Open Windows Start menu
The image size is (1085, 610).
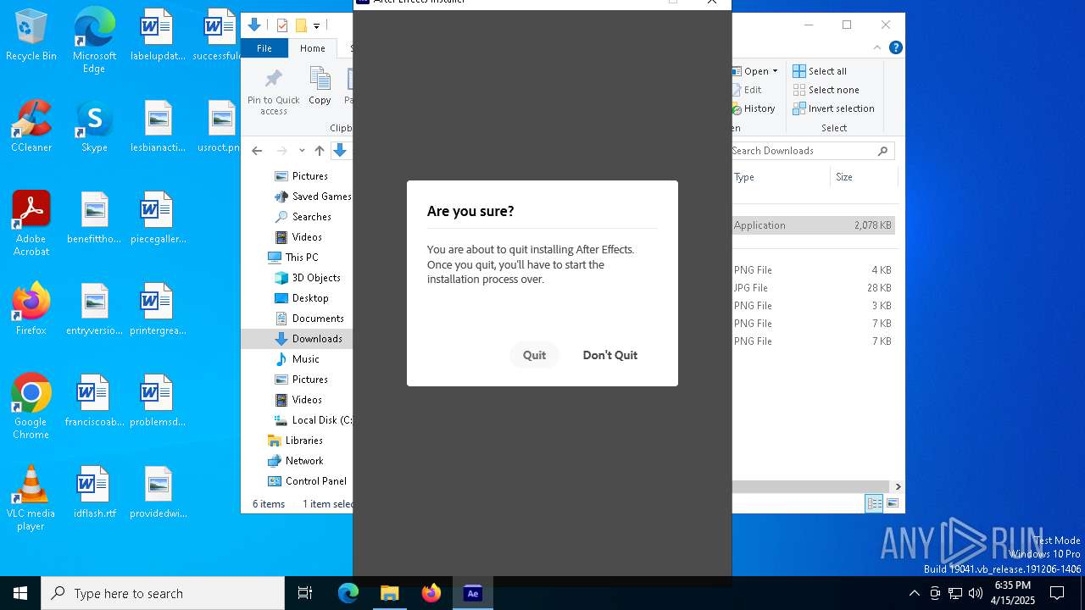pyautogui.click(x=20, y=593)
